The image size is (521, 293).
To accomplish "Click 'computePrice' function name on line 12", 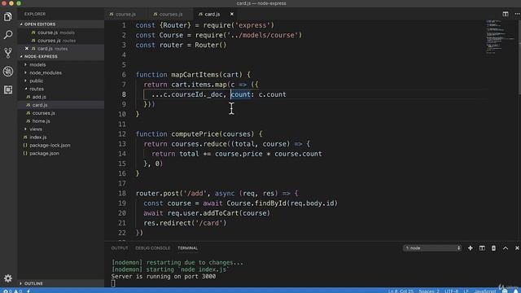I will coord(195,134).
